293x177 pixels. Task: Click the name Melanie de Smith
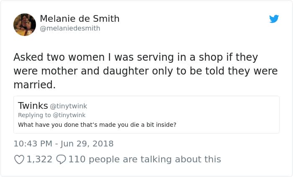tap(80, 19)
